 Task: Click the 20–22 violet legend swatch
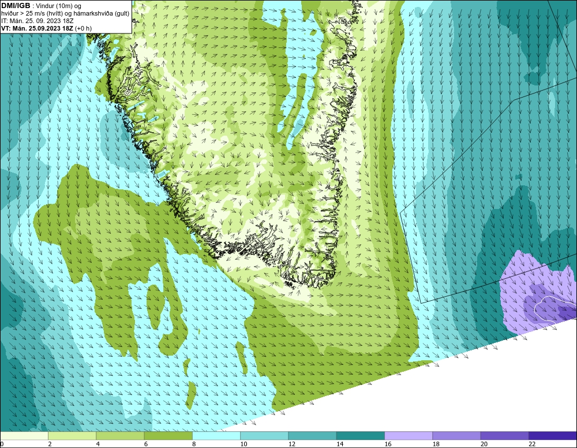504,436
